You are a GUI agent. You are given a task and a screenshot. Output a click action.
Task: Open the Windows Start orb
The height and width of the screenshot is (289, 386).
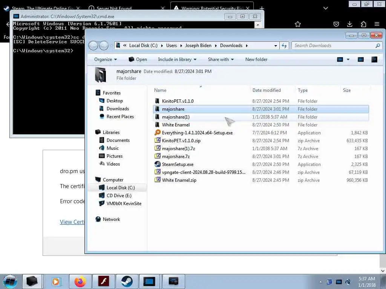point(10,281)
